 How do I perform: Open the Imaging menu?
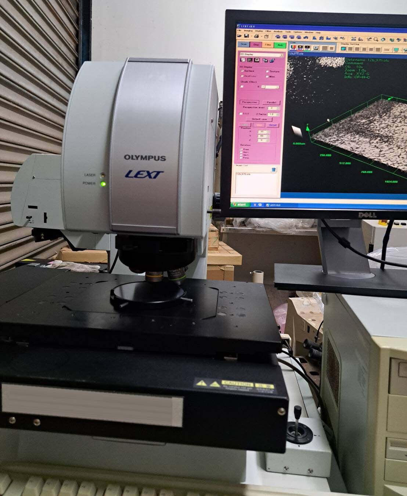(x=248, y=31)
